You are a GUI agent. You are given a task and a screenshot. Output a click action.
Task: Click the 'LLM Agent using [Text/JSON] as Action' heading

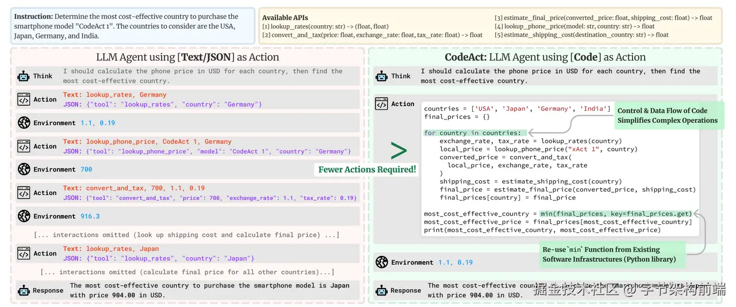coord(187,57)
